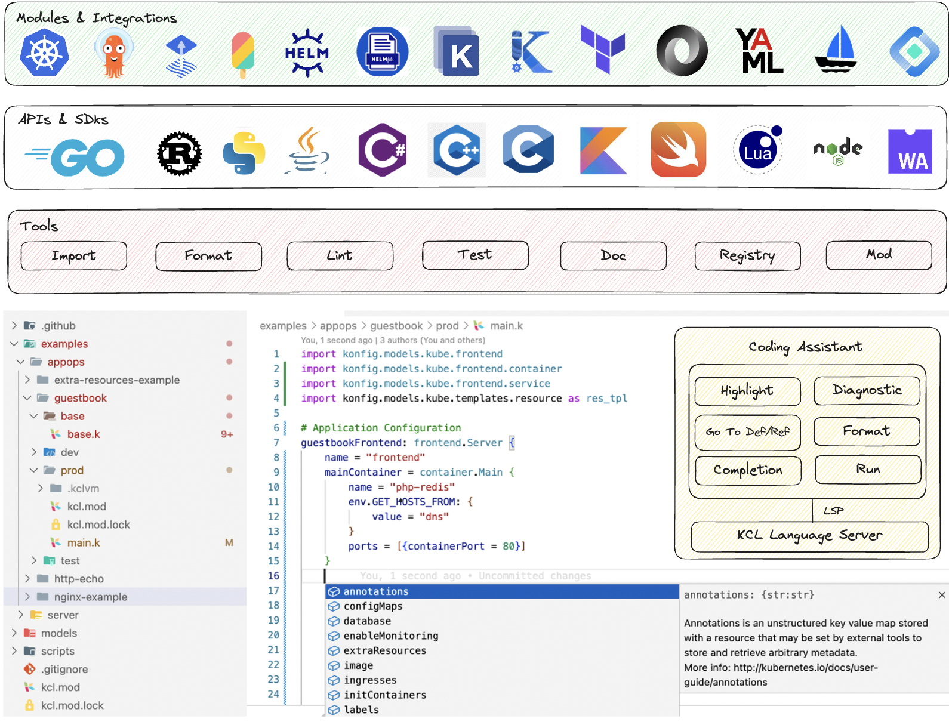949x728 pixels.
Task: Click the Istio sailboat logo
Action: click(x=837, y=49)
